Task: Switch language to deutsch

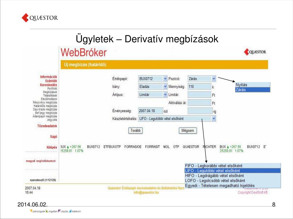Action: coord(51,161)
